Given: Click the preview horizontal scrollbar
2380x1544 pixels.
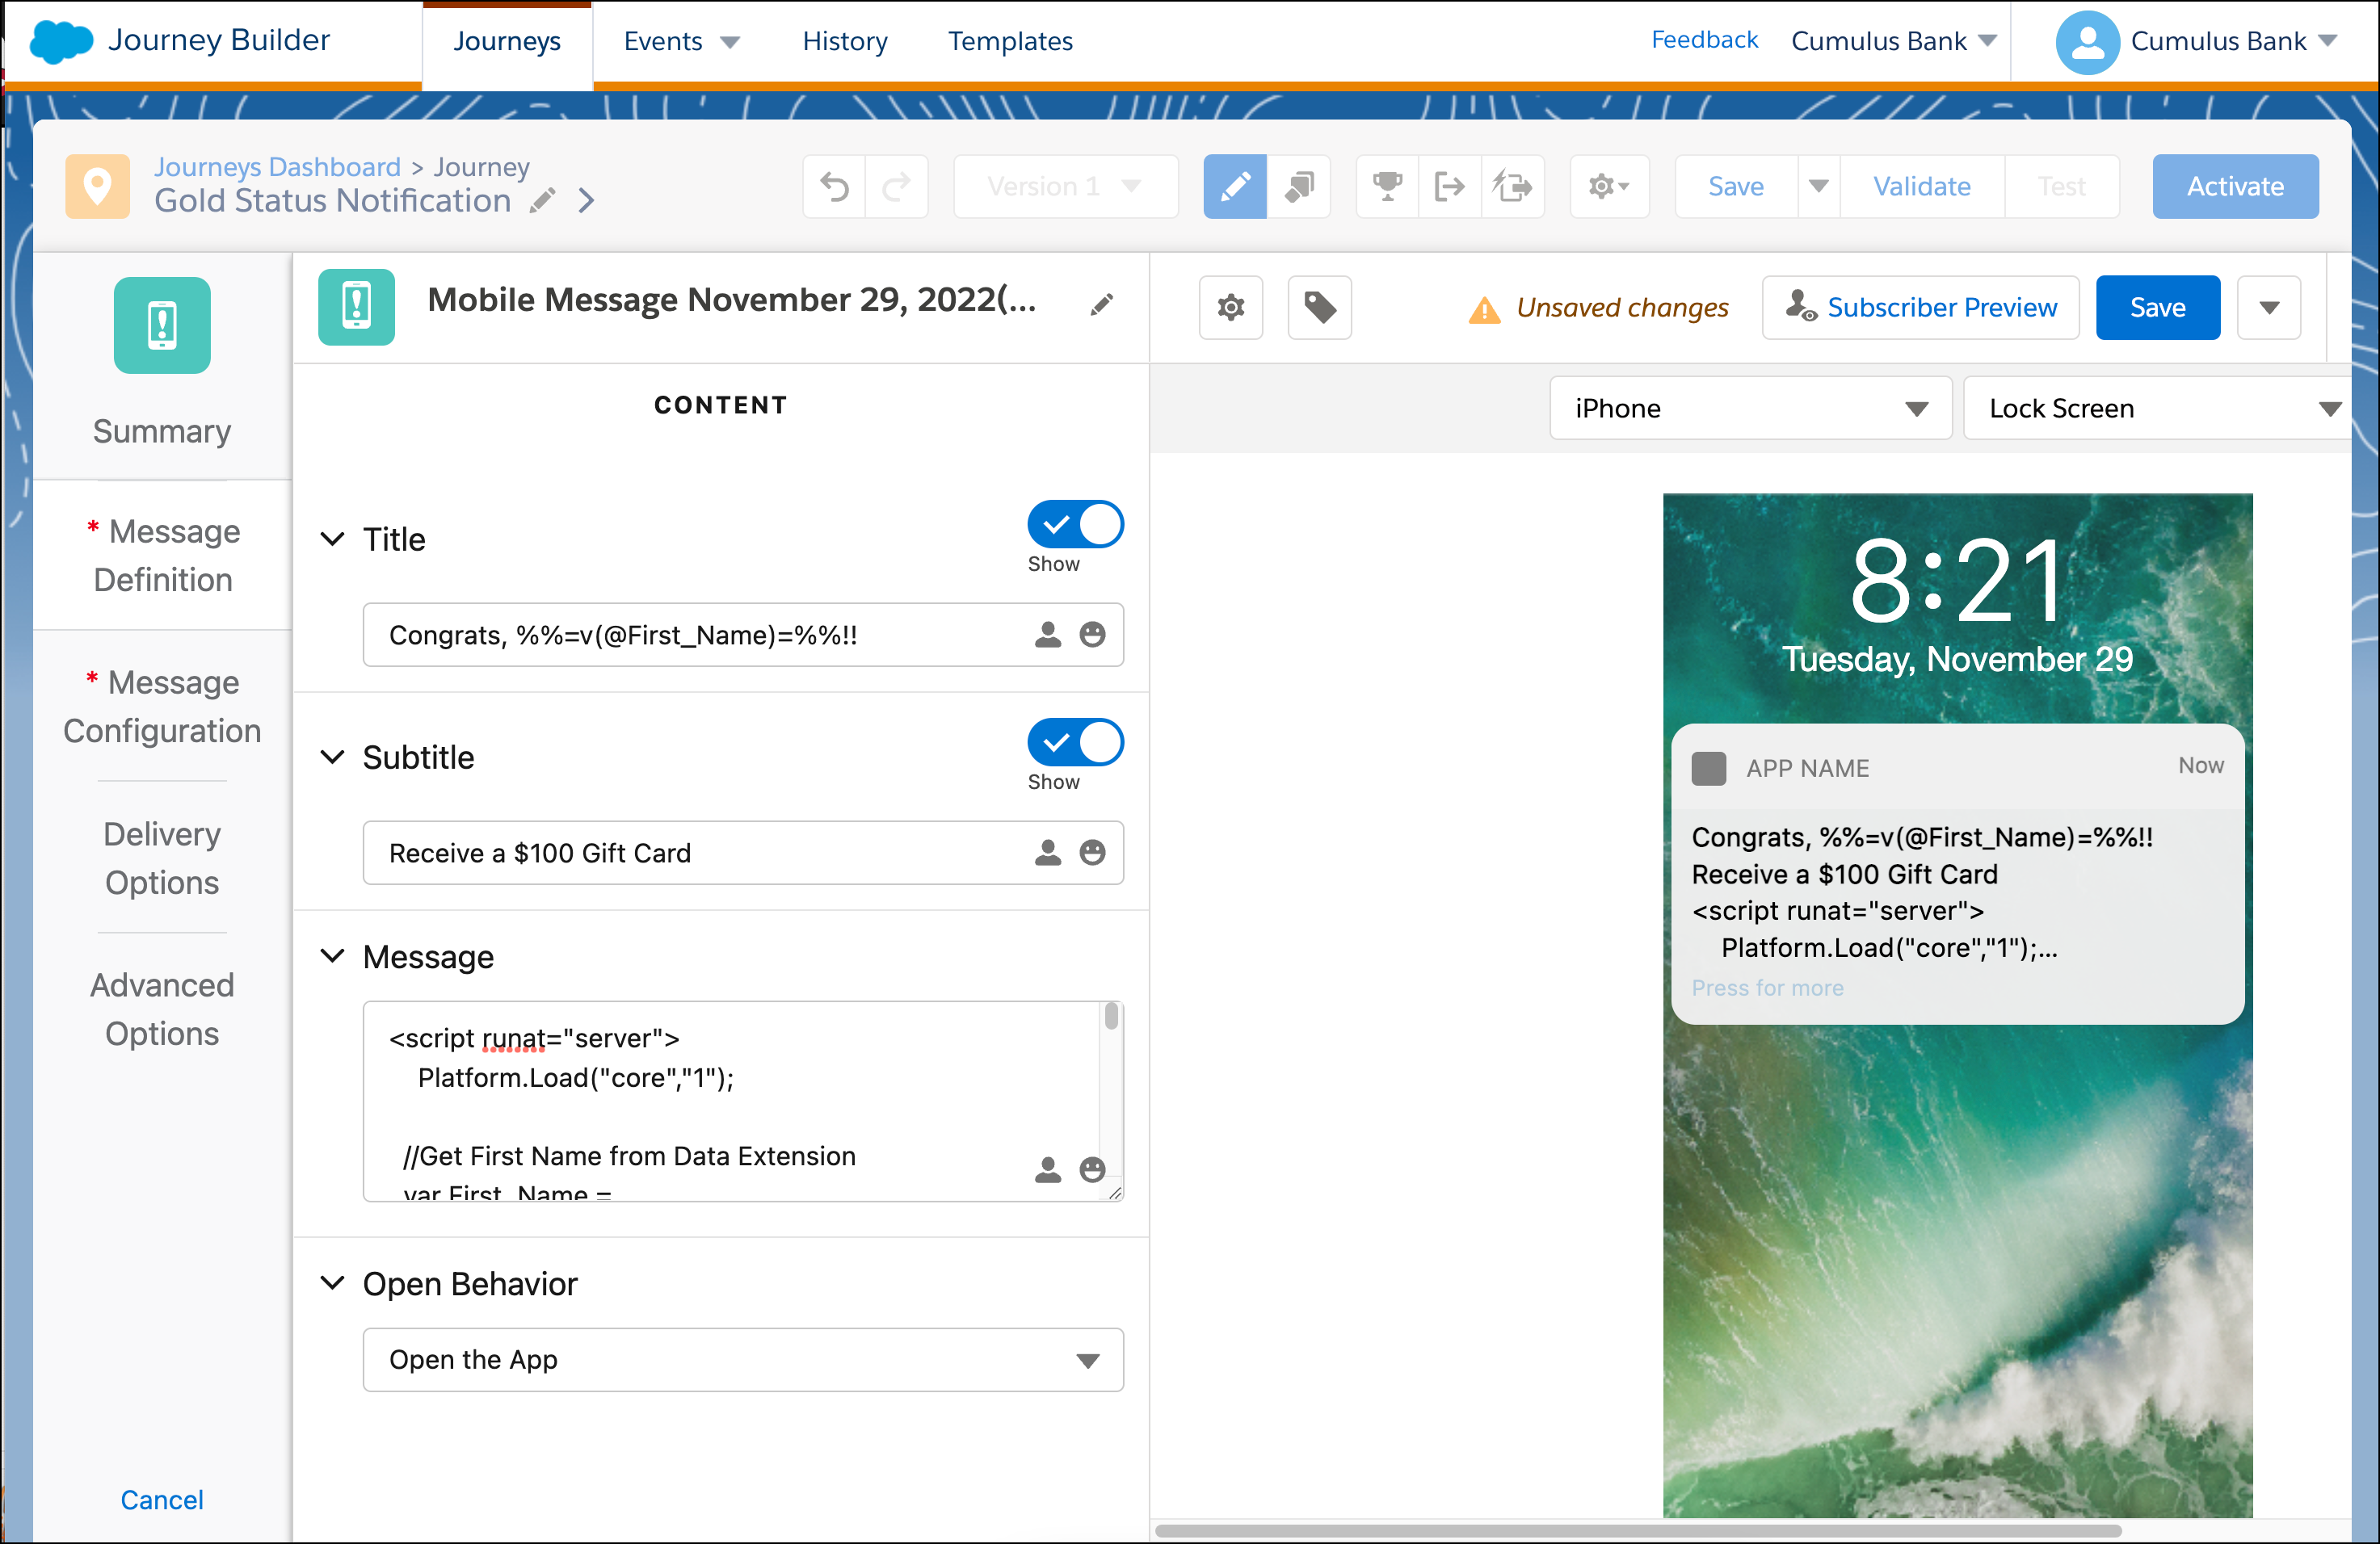Looking at the screenshot, I should (1638, 1530).
